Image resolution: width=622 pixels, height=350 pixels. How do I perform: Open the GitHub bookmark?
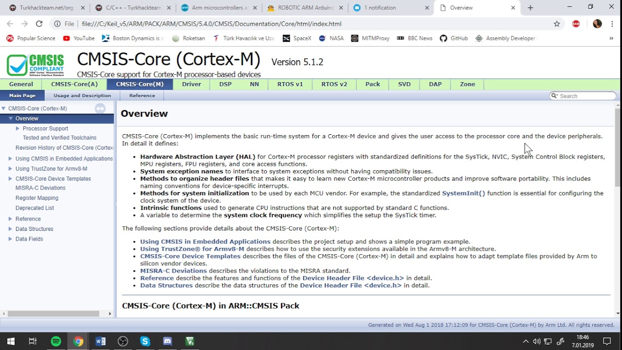click(x=454, y=38)
